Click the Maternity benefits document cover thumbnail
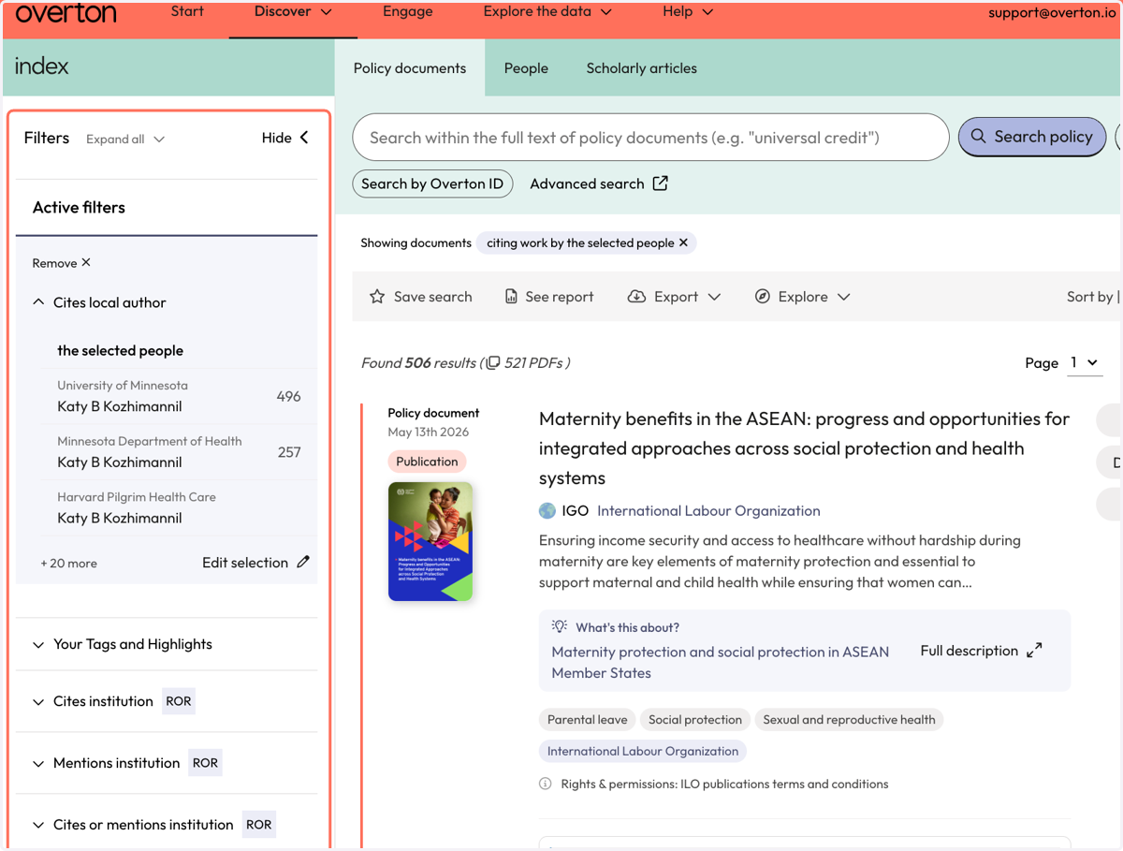This screenshot has width=1123, height=851. (x=430, y=541)
